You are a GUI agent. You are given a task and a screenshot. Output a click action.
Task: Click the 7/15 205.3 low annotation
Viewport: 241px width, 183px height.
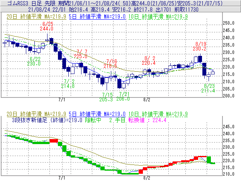pyautogui.click(x=106, y=97)
